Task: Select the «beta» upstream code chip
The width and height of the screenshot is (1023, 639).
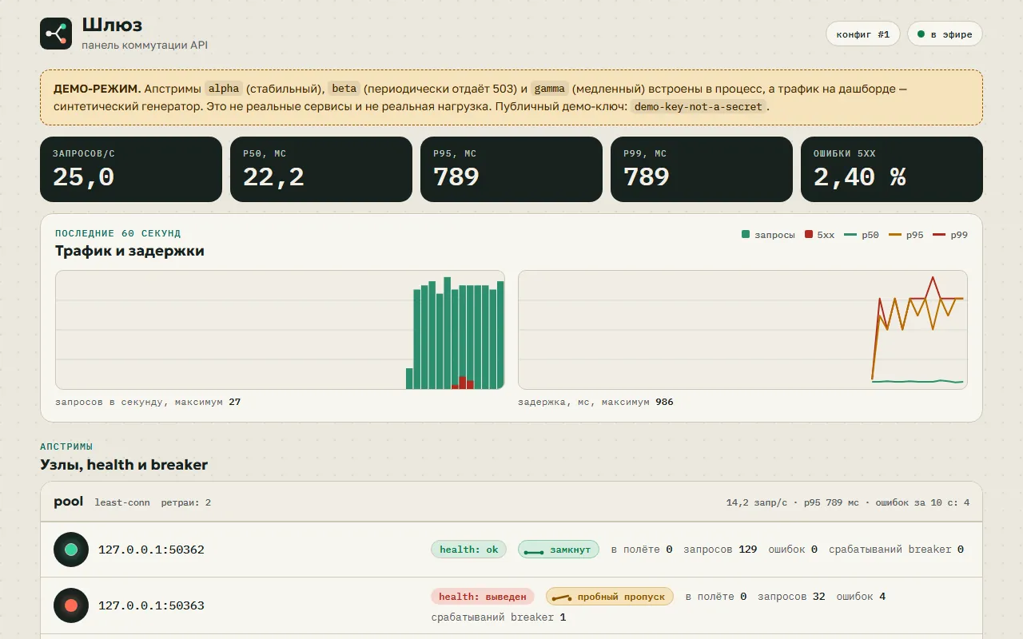Action: click(344, 89)
